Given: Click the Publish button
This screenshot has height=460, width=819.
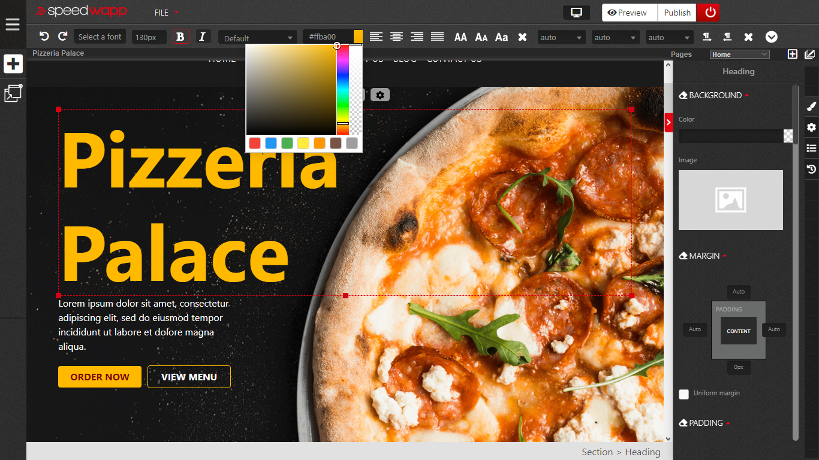Looking at the screenshot, I should pos(678,13).
